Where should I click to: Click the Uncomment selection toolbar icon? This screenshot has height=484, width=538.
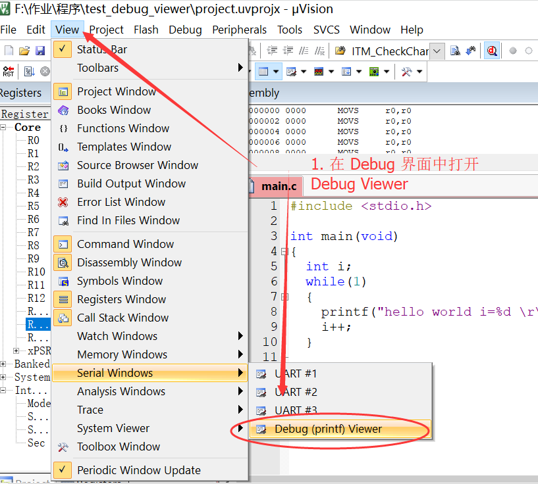click(x=319, y=51)
